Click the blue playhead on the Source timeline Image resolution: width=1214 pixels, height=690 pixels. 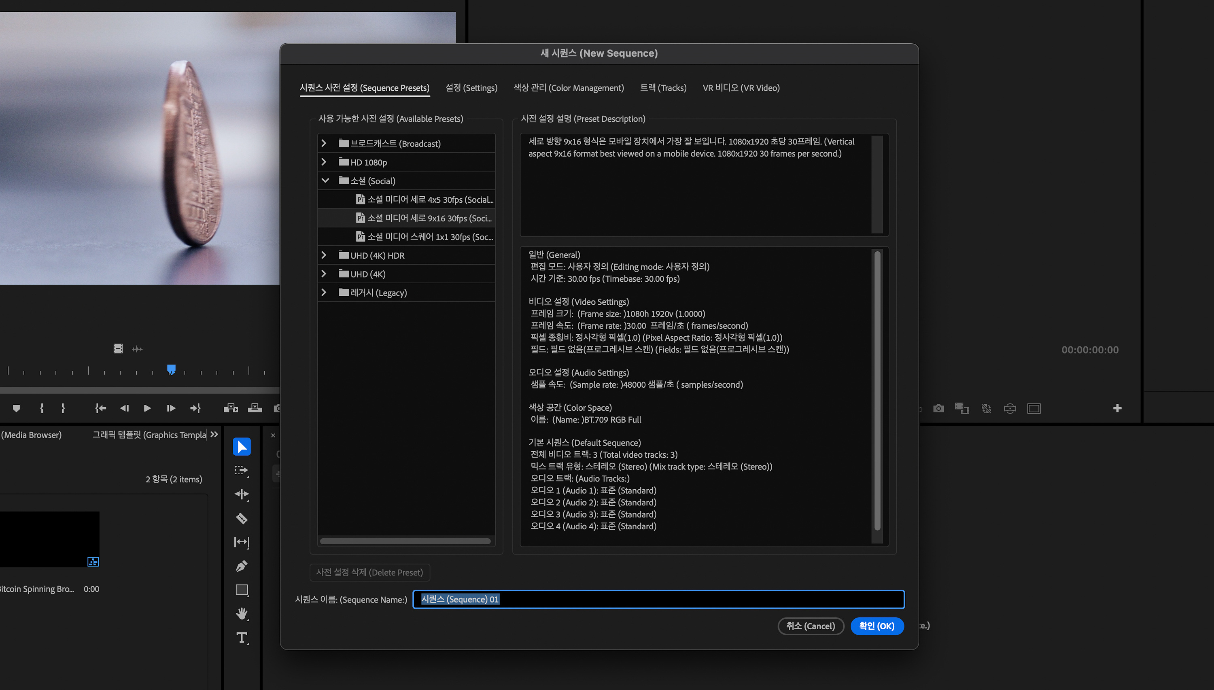171,369
